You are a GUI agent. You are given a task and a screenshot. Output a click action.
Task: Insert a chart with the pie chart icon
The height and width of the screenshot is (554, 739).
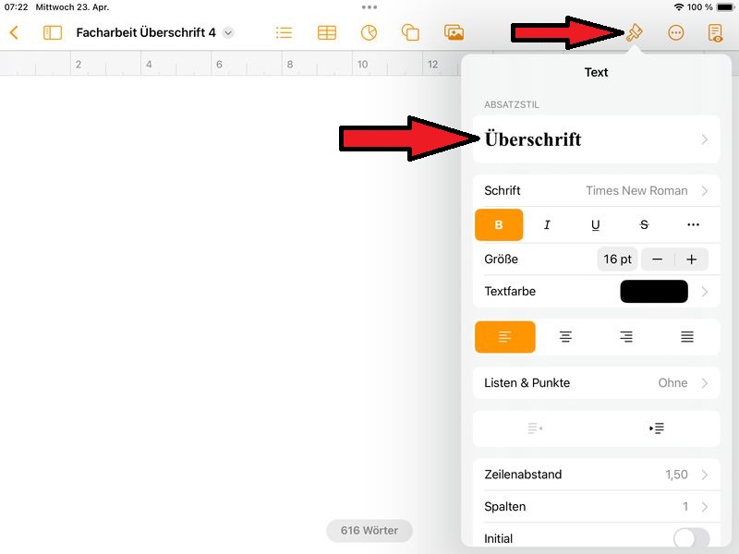(369, 32)
